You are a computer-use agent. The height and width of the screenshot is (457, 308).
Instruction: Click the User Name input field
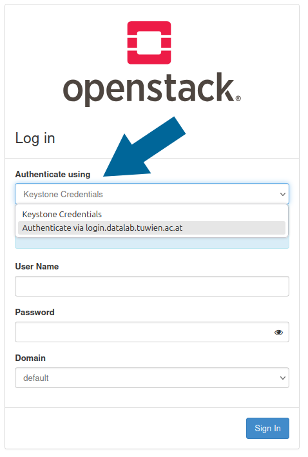(152, 286)
